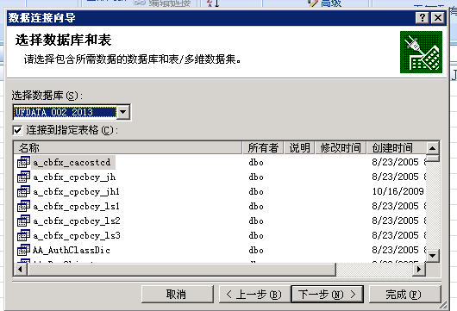The image size is (457, 311).
Task: Click the green data connection wizard icon
Action: tap(421, 53)
